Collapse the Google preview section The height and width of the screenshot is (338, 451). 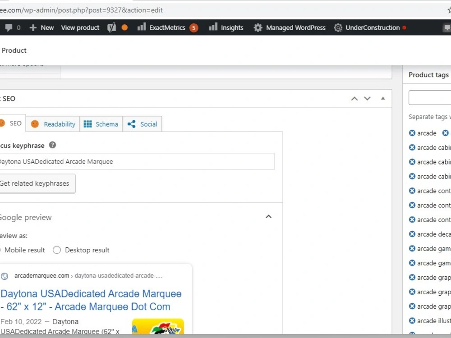(268, 217)
